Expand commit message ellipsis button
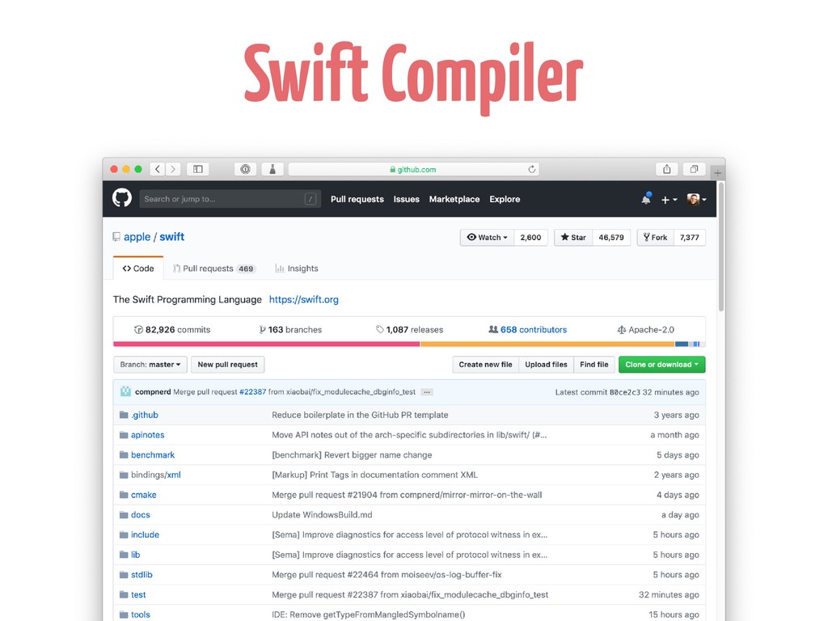The width and height of the screenshot is (828, 621). 427,392
